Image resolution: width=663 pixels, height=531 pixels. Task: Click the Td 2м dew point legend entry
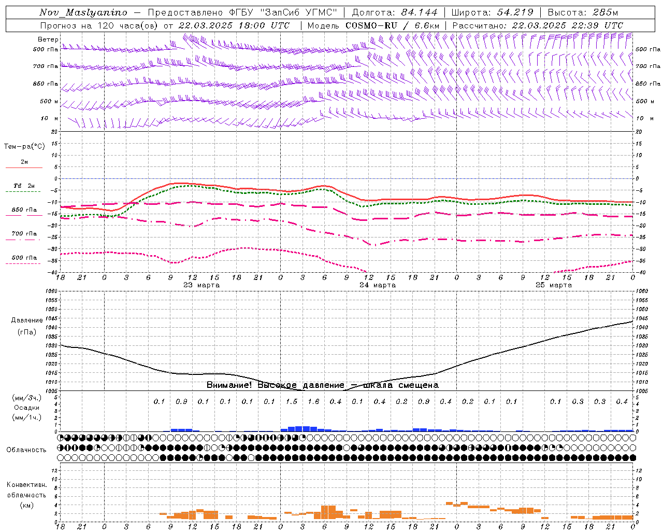pyautogui.click(x=24, y=186)
